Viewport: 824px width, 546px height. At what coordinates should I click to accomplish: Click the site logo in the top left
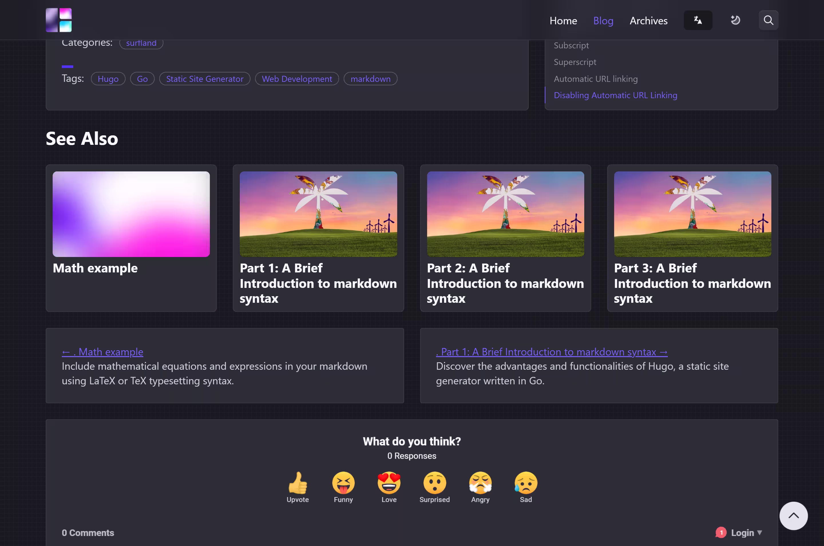(58, 20)
